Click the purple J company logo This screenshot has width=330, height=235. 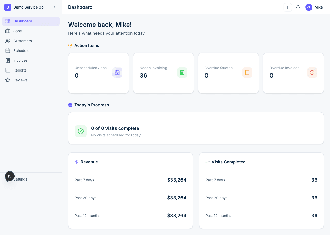tap(8, 7)
